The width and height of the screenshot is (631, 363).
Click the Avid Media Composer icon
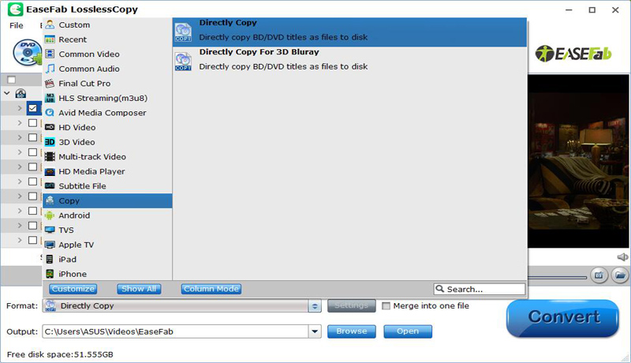50,113
